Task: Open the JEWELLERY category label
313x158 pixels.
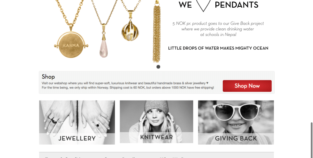Action: [x=77, y=138]
